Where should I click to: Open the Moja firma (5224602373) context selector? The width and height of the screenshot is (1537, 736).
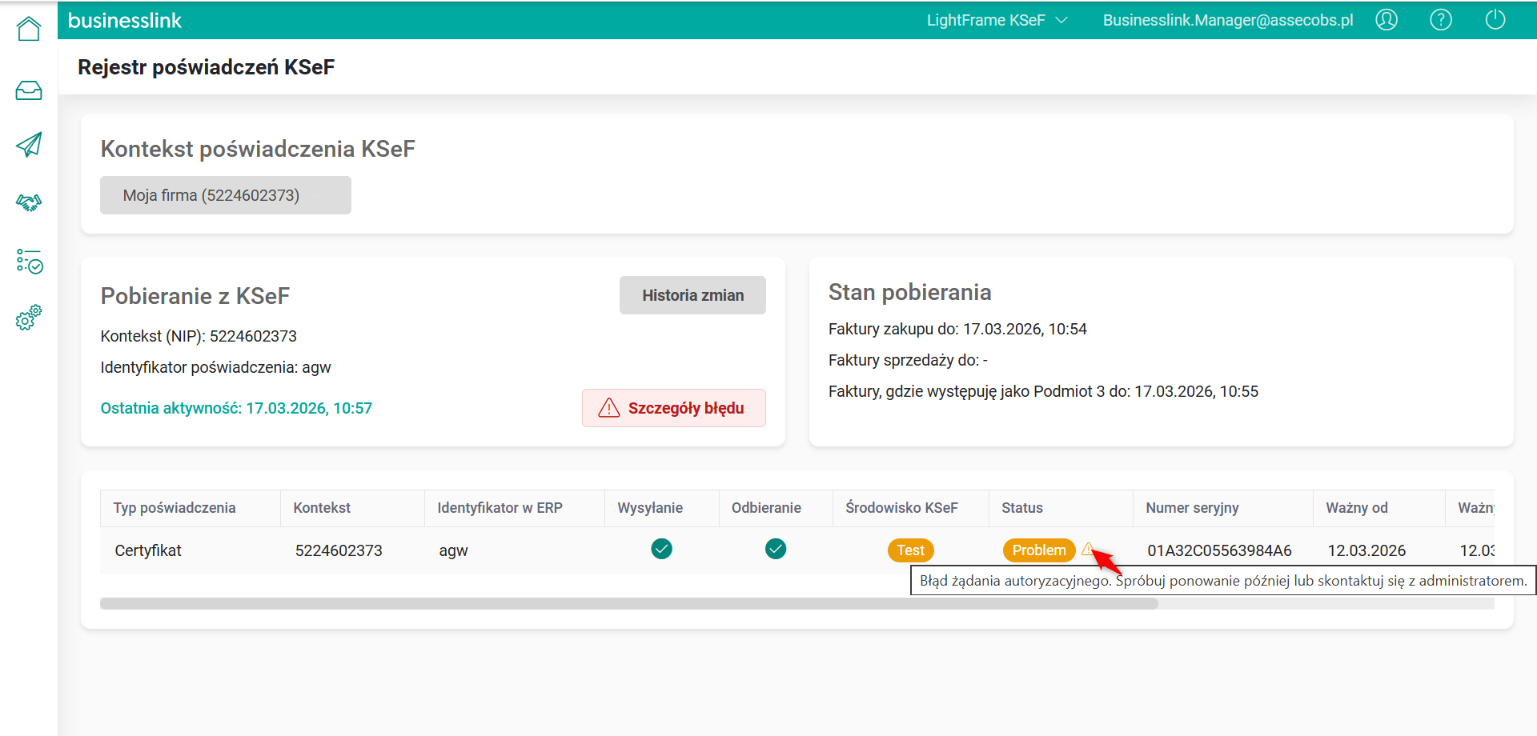[x=226, y=195]
